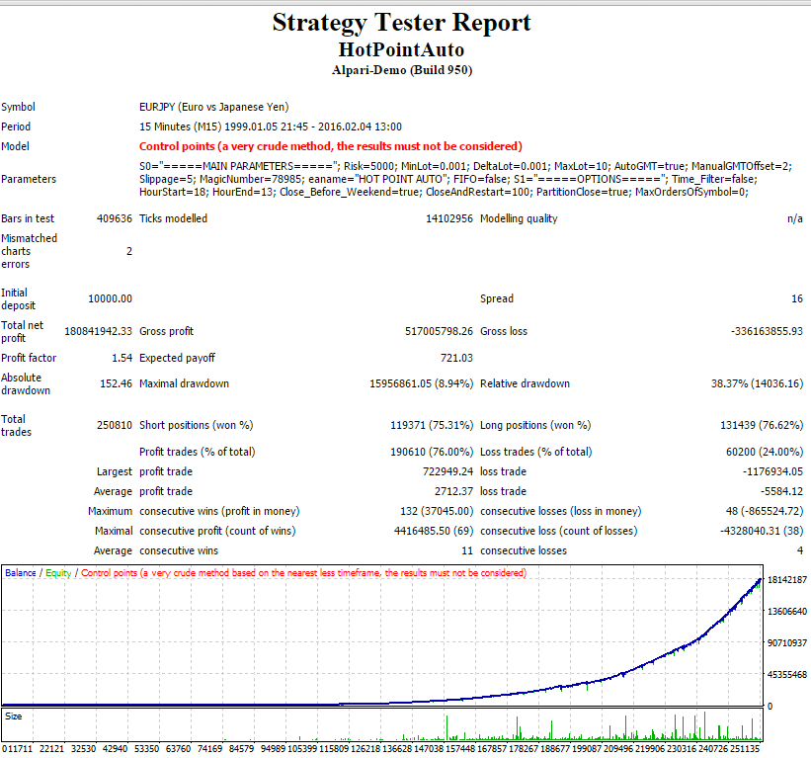811x758 pixels.
Task: Click the parameter line starting 'S0="=====MAIN PARAMETERS'
Action: (x=465, y=166)
